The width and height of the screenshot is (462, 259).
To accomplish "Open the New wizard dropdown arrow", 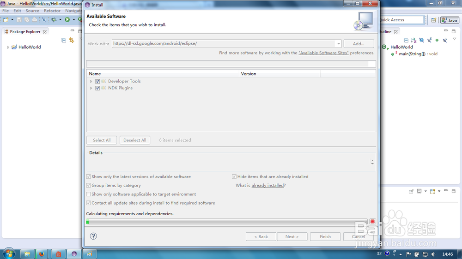I will (12, 20).
